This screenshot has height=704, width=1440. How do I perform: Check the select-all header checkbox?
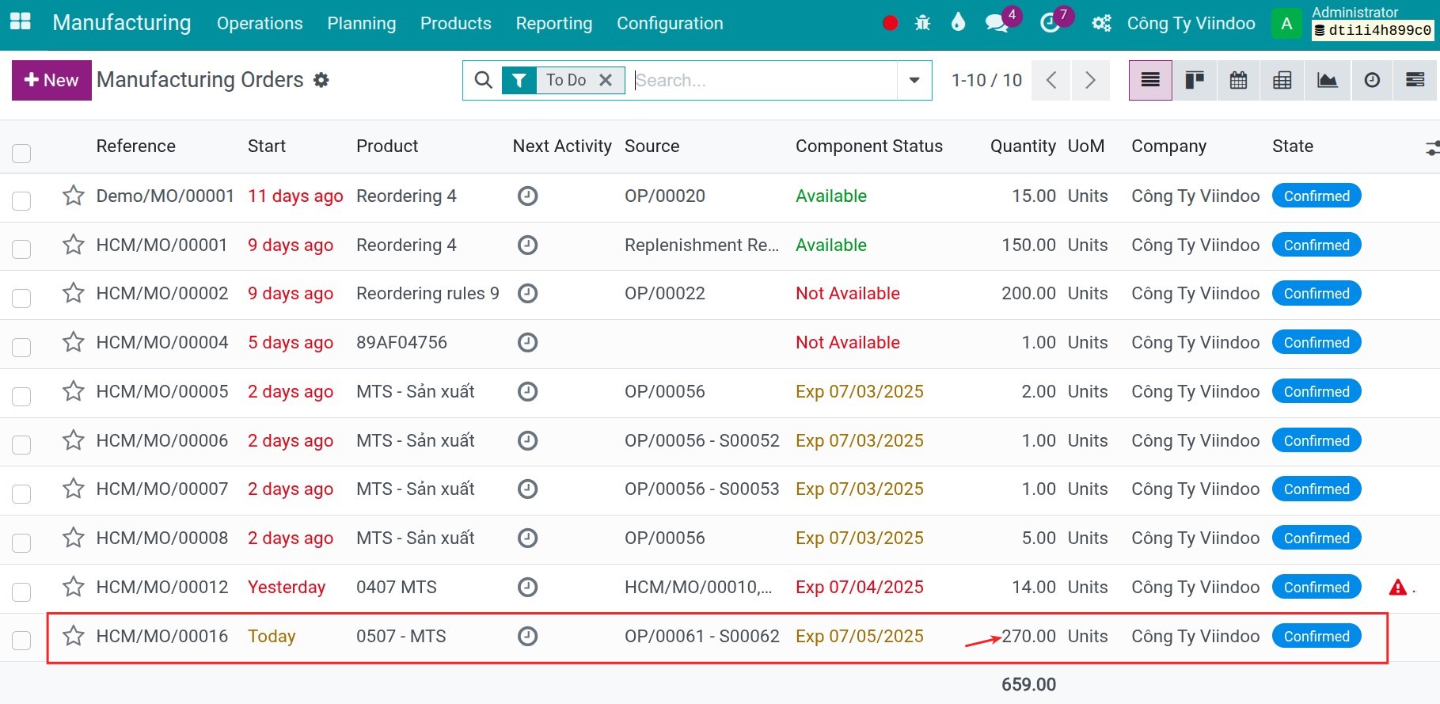tap(21, 153)
